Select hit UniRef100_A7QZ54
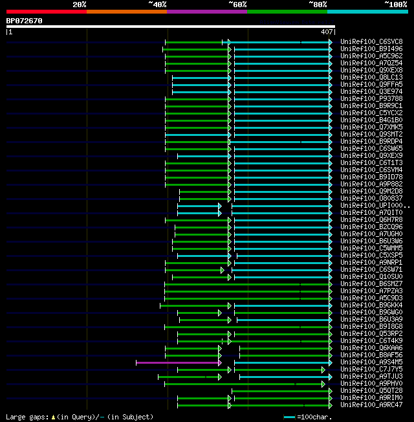The image size is (414, 422). (x=371, y=63)
